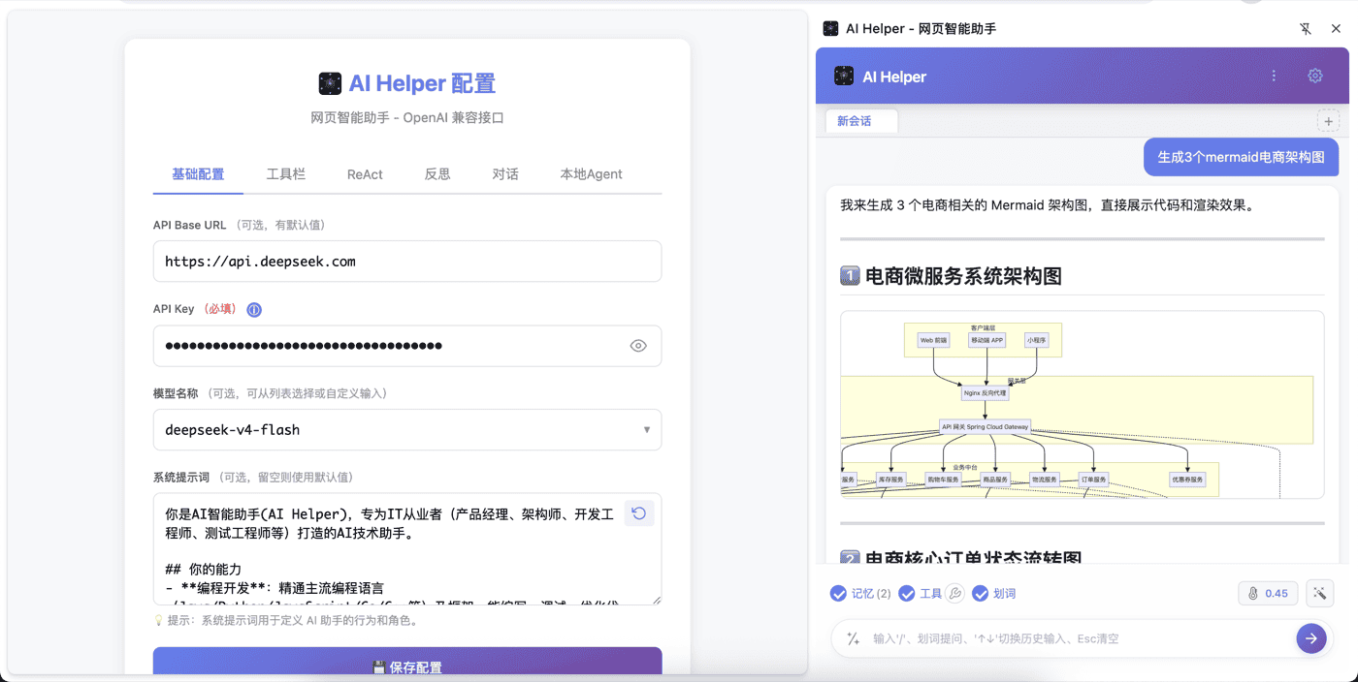Click the system prompt text area
This screenshot has width=1358, height=682.
pos(407,549)
